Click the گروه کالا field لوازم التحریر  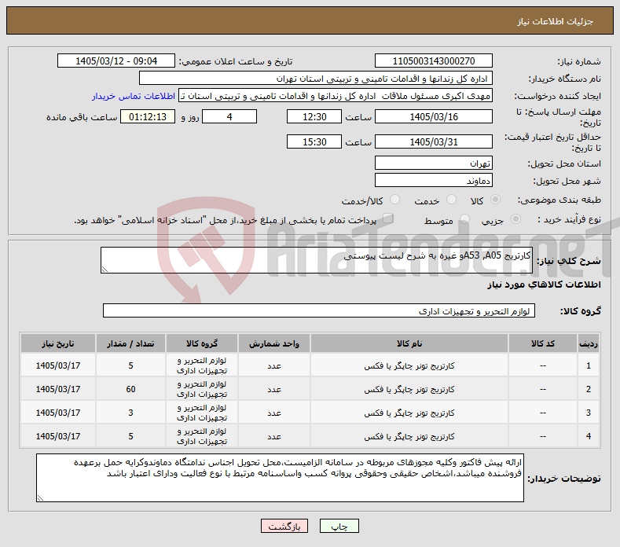pos(319,311)
